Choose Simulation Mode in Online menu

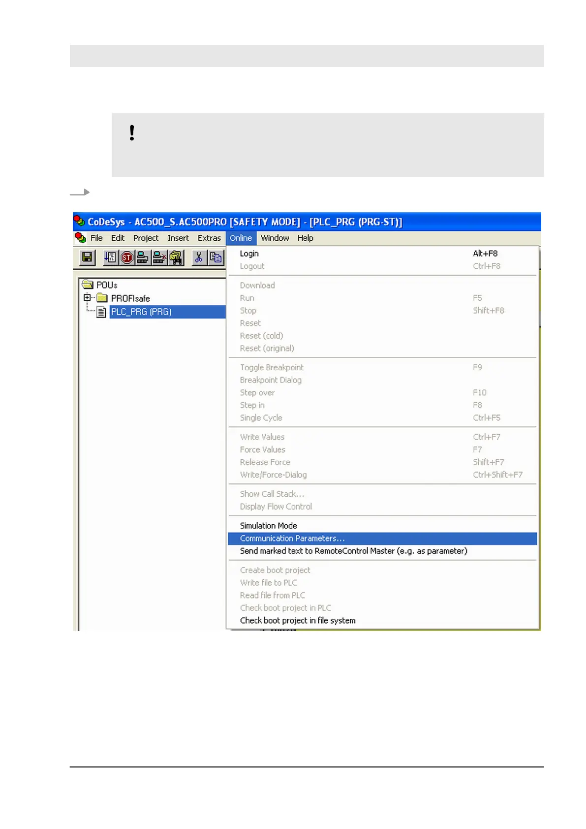click(382, 526)
